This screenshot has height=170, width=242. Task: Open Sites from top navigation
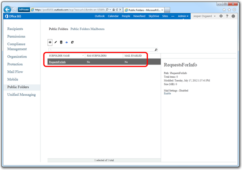(165, 16)
